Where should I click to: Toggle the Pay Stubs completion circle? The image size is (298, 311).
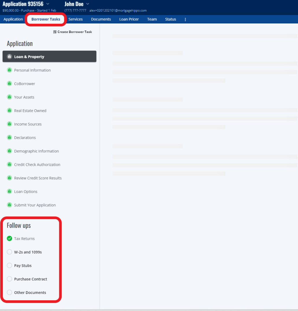pos(9,265)
